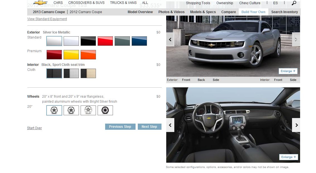Click the Chevrolet bowtie logo
316x173 pixels.
click(40, 3)
